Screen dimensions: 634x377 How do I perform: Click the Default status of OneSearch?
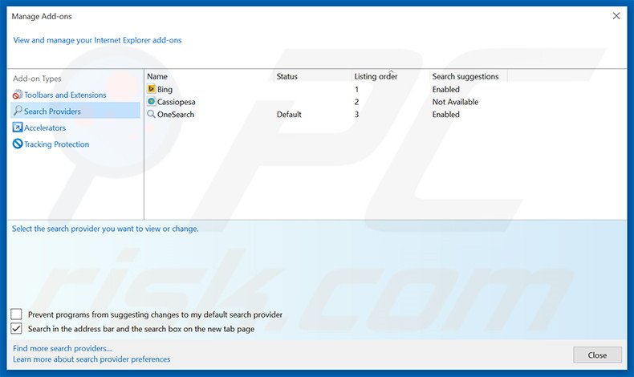[289, 115]
